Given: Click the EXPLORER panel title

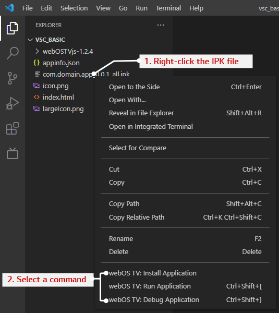Looking at the screenshot, I should [48, 25].
